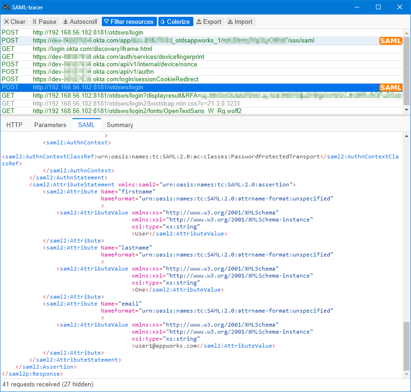Click the SAML badge on the Okta sso/saml request
The width and height of the screenshot is (411, 392).
(391, 41)
